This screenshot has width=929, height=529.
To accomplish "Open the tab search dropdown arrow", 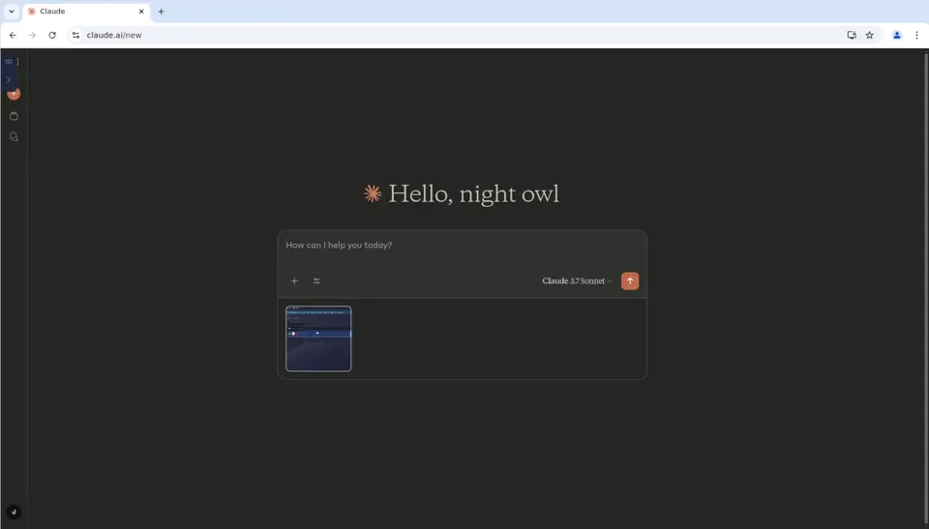I will tap(12, 12).
